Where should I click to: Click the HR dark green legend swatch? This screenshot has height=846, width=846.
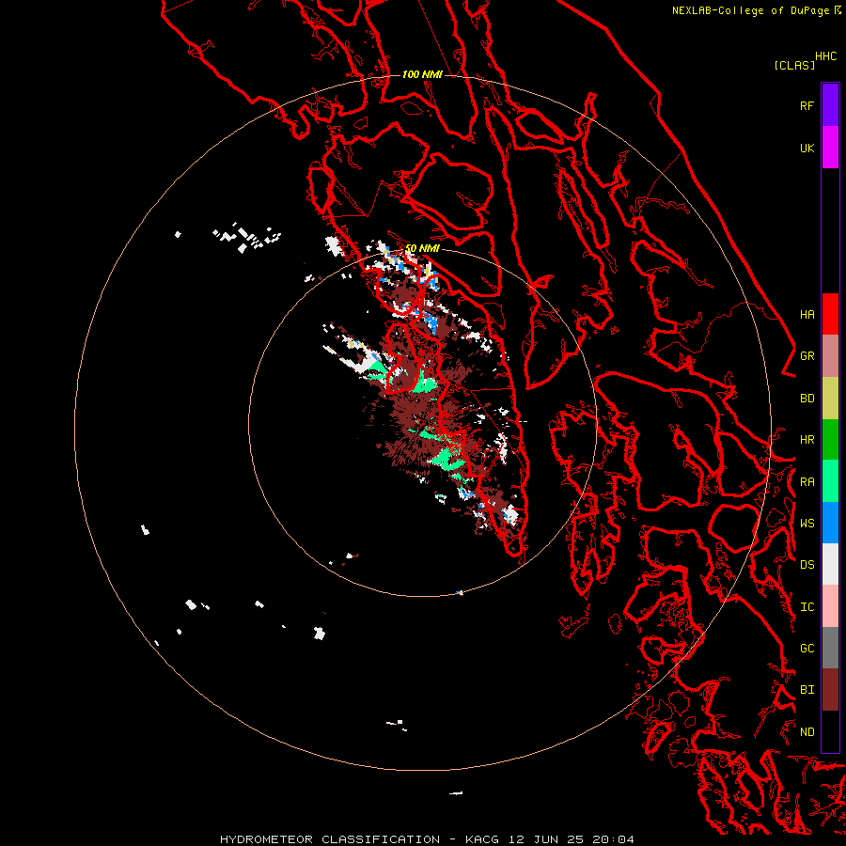830,439
